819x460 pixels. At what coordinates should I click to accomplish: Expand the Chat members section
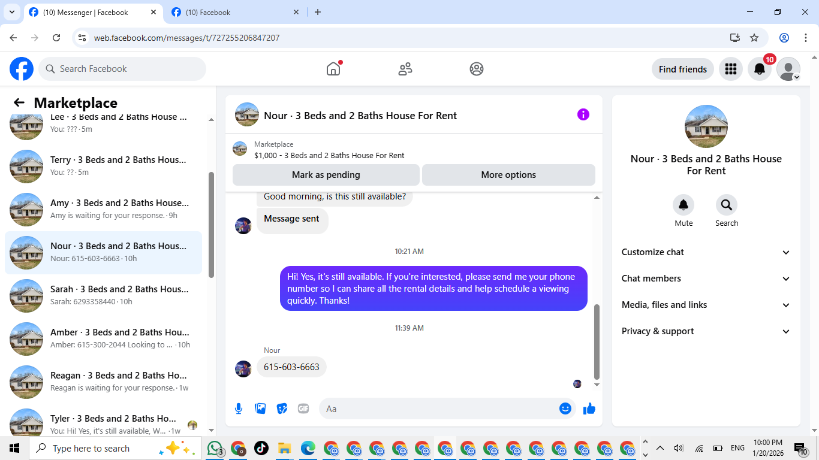(706, 279)
